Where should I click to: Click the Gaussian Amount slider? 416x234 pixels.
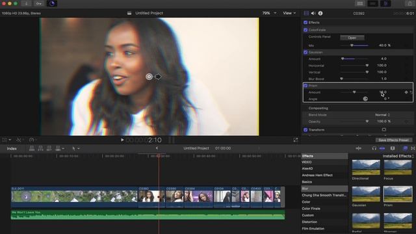coord(354,58)
